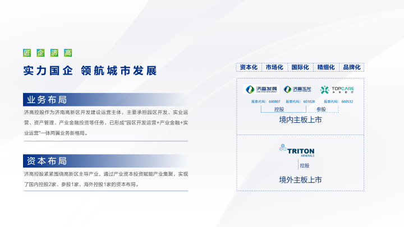
Task: Select the 资本布局 section header
Action: 104,161
